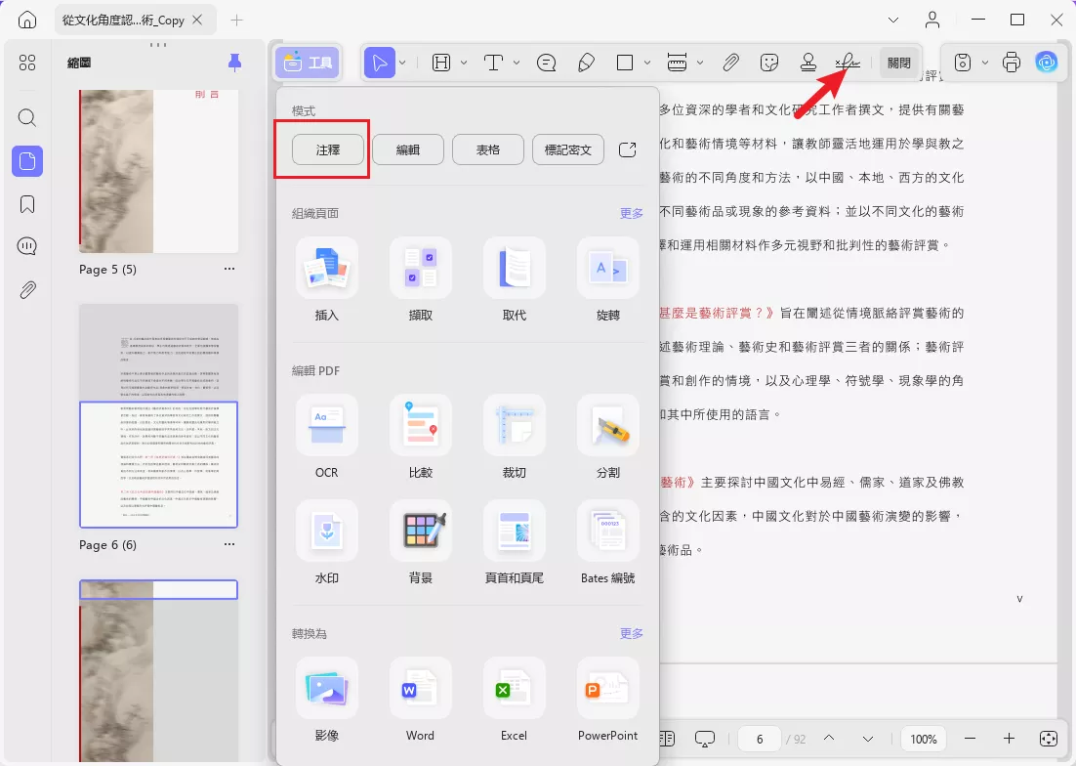Open the 比較 compare tool

tap(421, 437)
